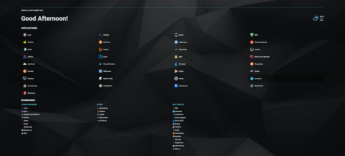Visit the HackerNews bookmark link
Viewport: 345px width, 156px height.
179,133
